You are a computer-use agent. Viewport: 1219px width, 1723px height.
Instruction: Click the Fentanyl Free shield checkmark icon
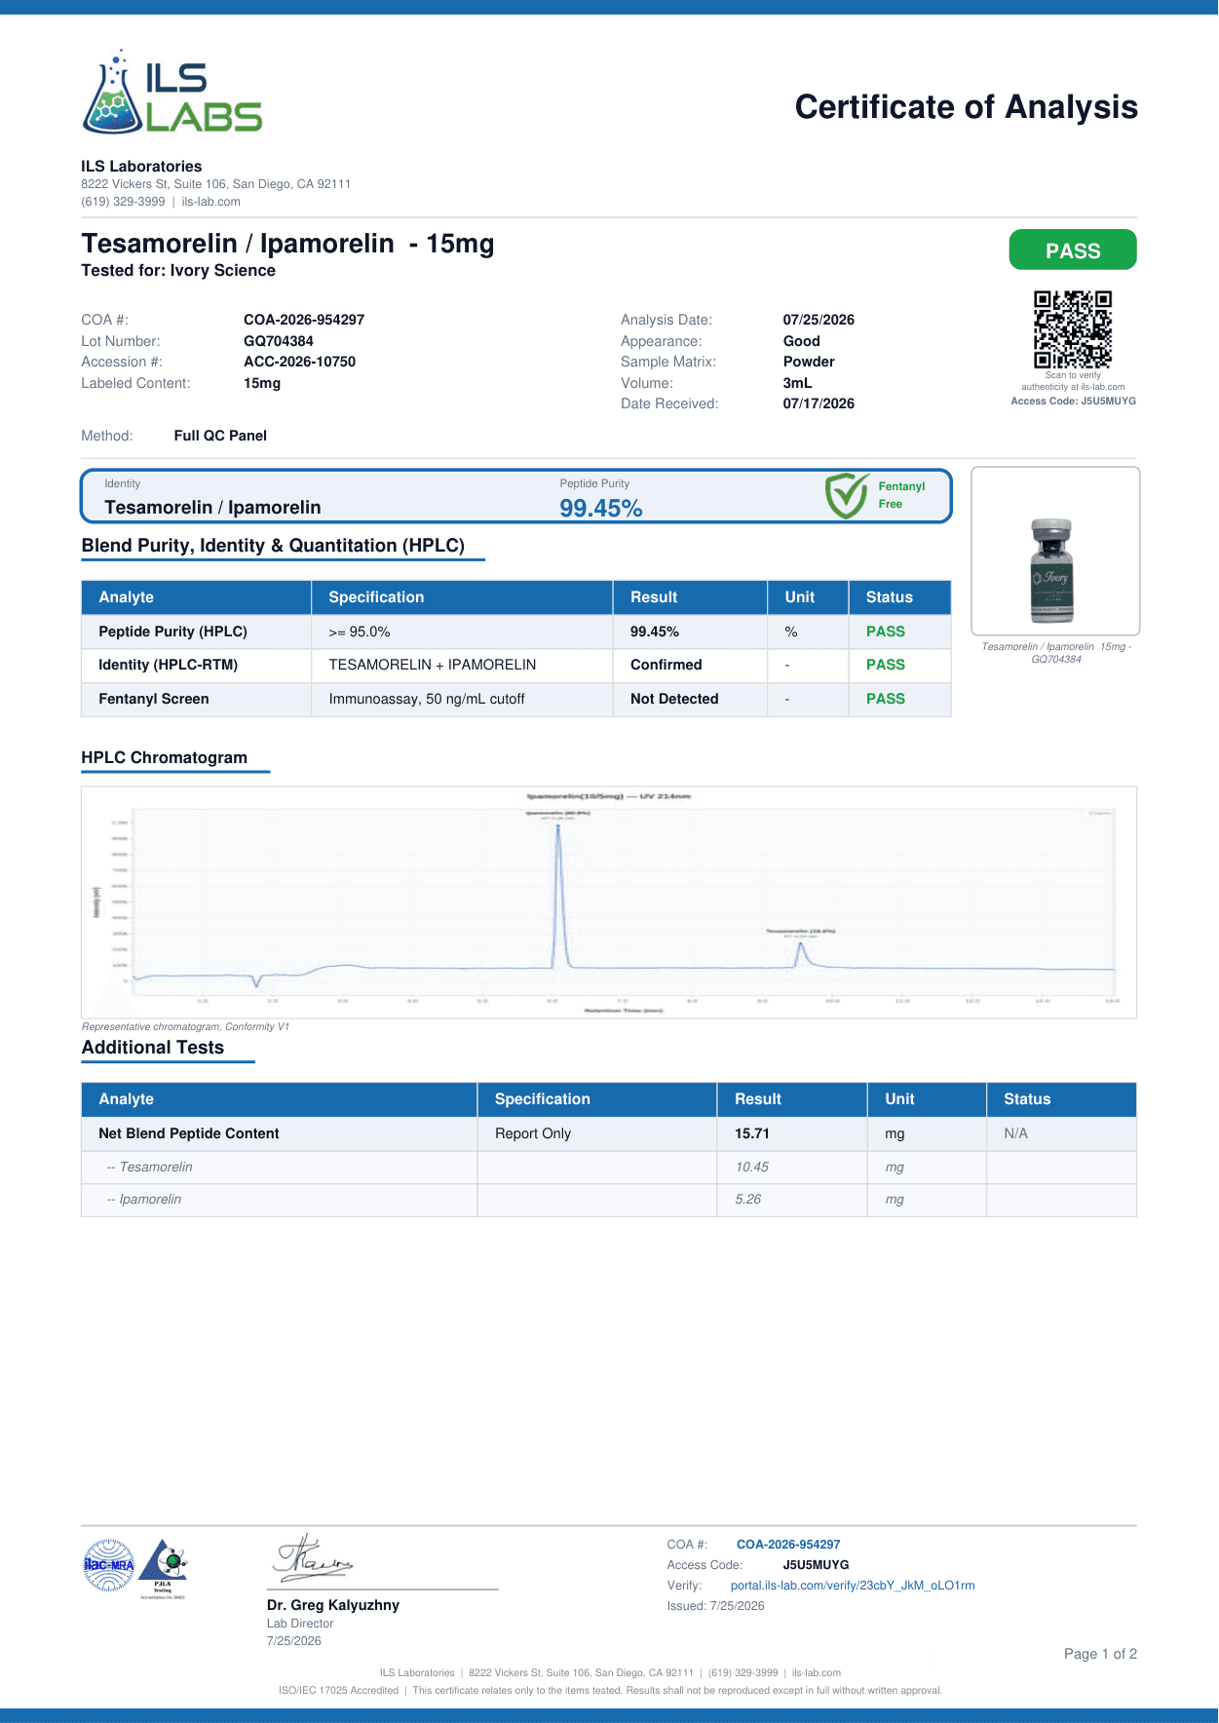[846, 495]
